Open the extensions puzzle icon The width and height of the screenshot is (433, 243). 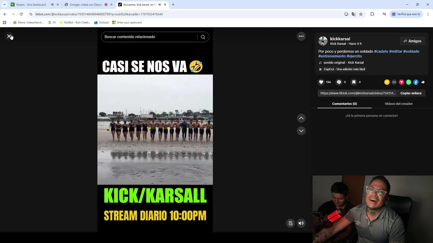click(372, 14)
